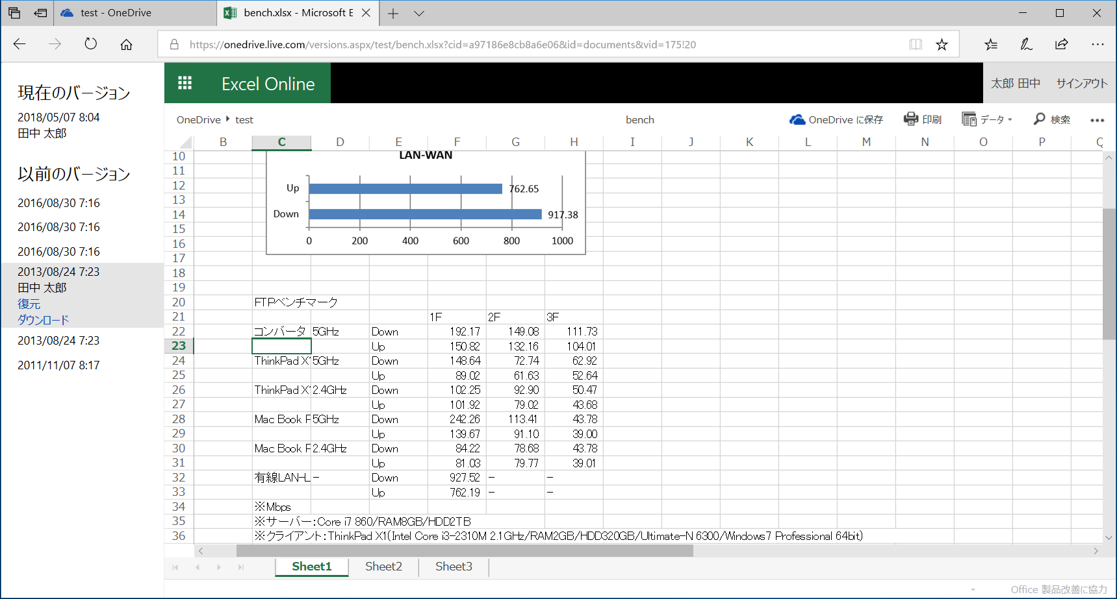Switch to the Sheet3 tab
The height and width of the screenshot is (599, 1117).
(x=454, y=567)
